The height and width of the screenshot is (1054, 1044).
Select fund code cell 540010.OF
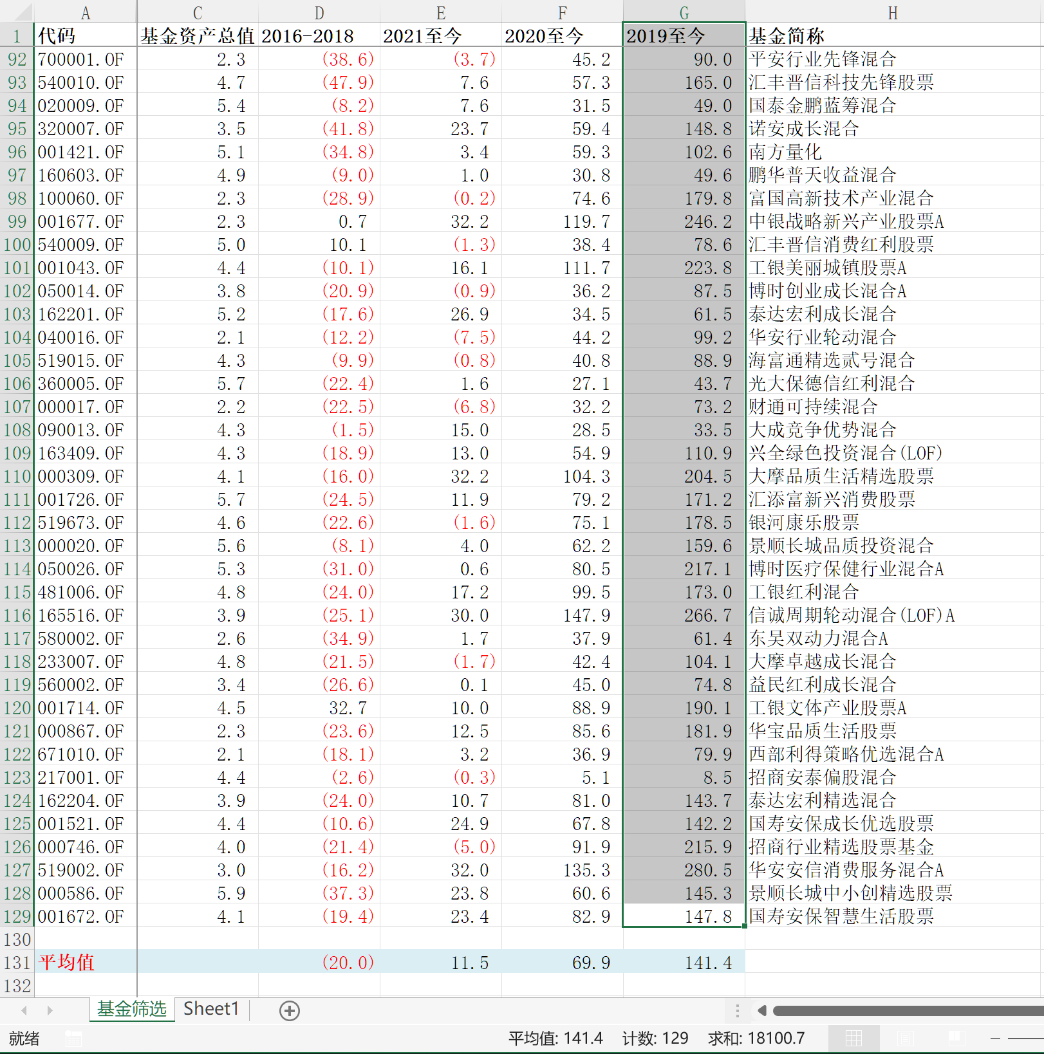click(86, 82)
